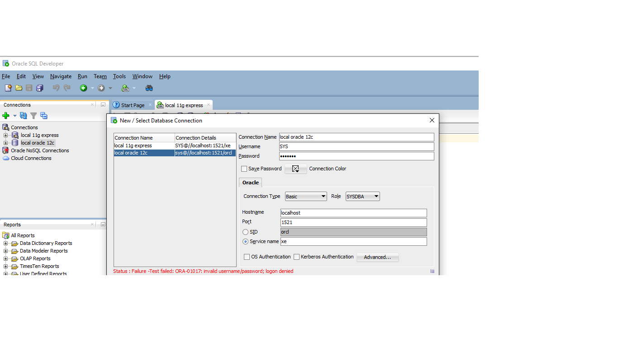
Task: Open the Connection Type dropdown
Action: click(306, 197)
